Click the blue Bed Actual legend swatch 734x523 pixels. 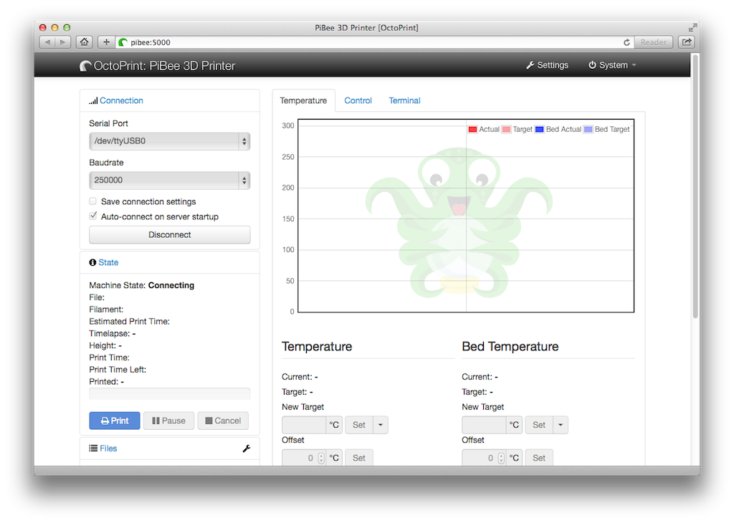(x=539, y=130)
